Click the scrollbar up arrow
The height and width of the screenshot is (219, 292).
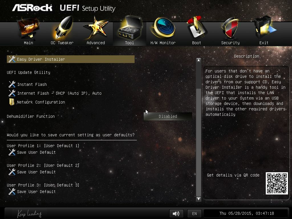tap(198, 60)
